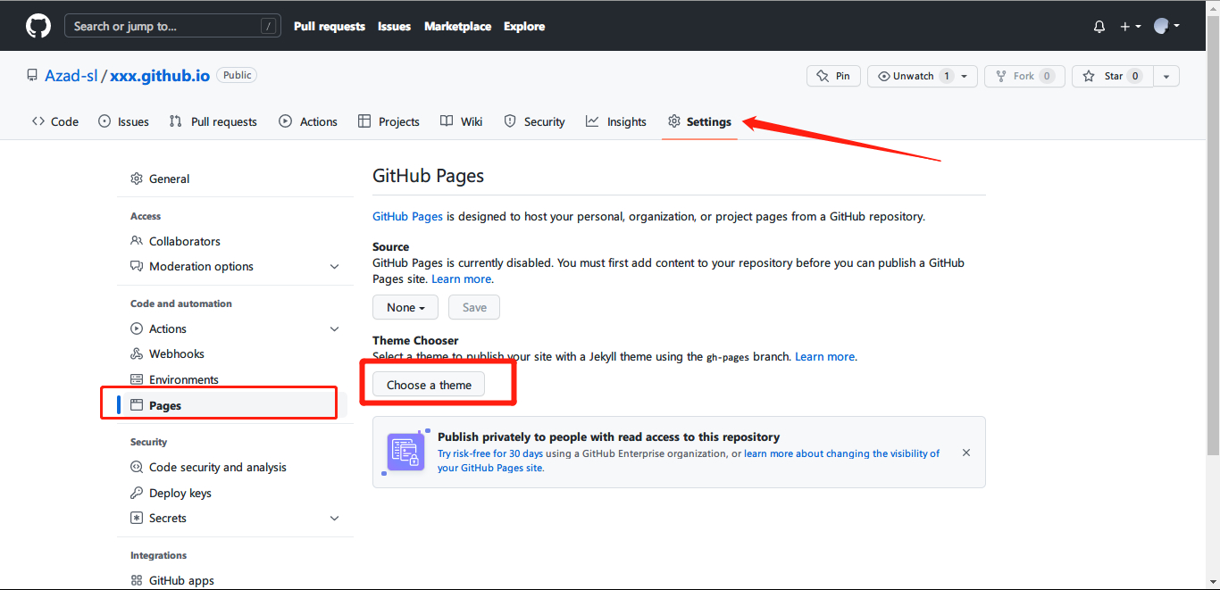Open the notifications bell
The height and width of the screenshot is (590, 1220).
click(1099, 27)
